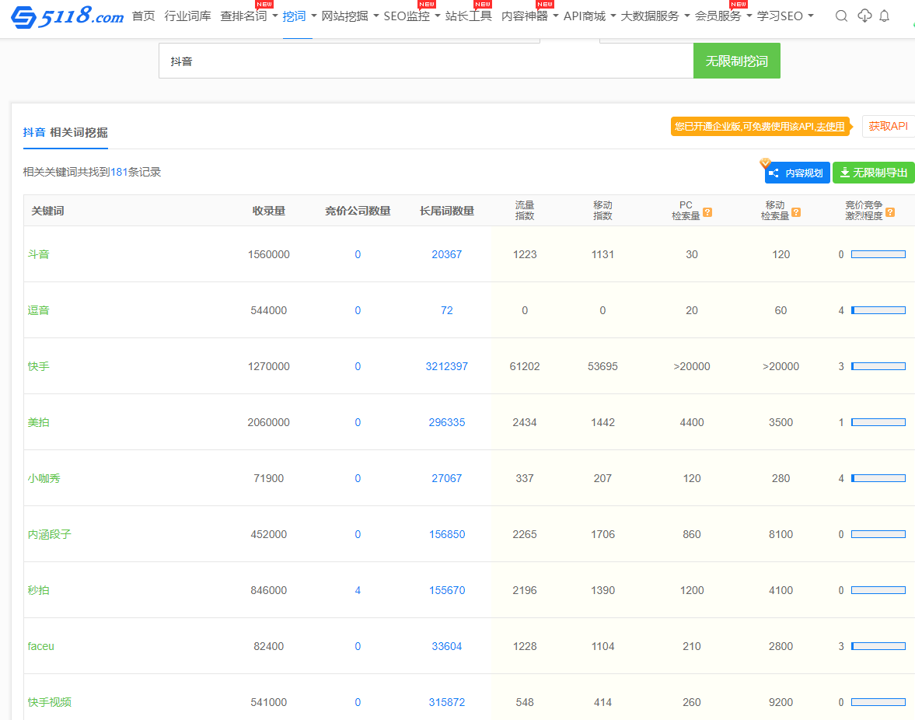Open keyword link 内涵段子
The height and width of the screenshot is (720, 915).
tap(50, 534)
